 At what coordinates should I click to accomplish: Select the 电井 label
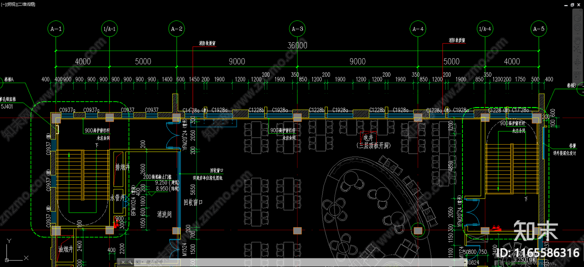(368, 138)
